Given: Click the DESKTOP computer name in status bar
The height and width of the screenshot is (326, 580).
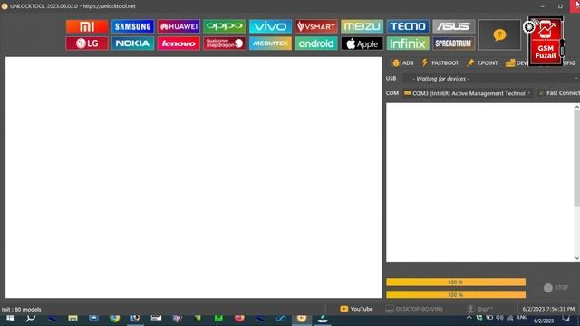Looking at the screenshot, I should point(414,309).
